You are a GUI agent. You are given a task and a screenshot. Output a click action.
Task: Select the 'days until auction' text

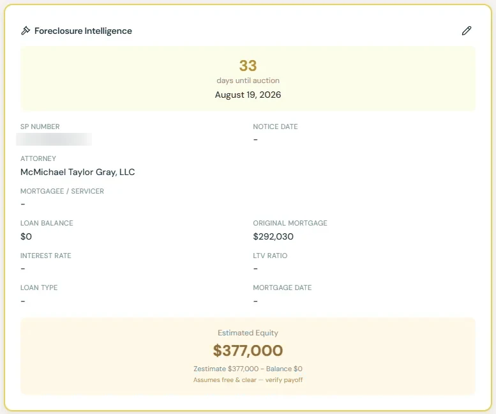[248, 80]
